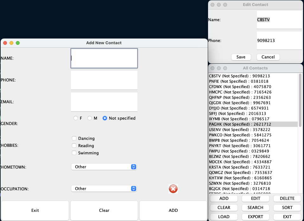Select contact MDCEK : 4334887
The height and width of the screenshot is (221, 304).
tap(253, 162)
